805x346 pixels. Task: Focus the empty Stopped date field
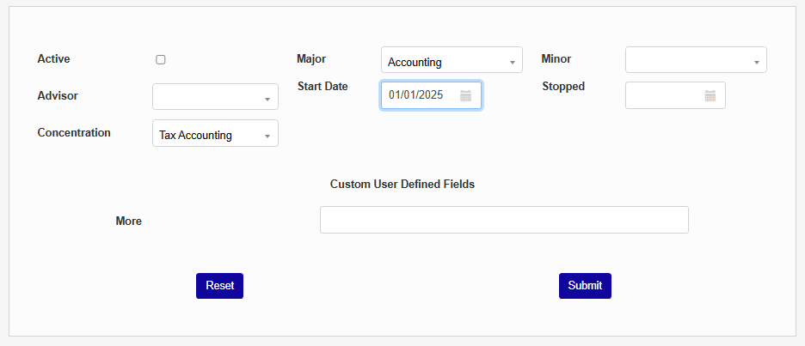(x=664, y=95)
